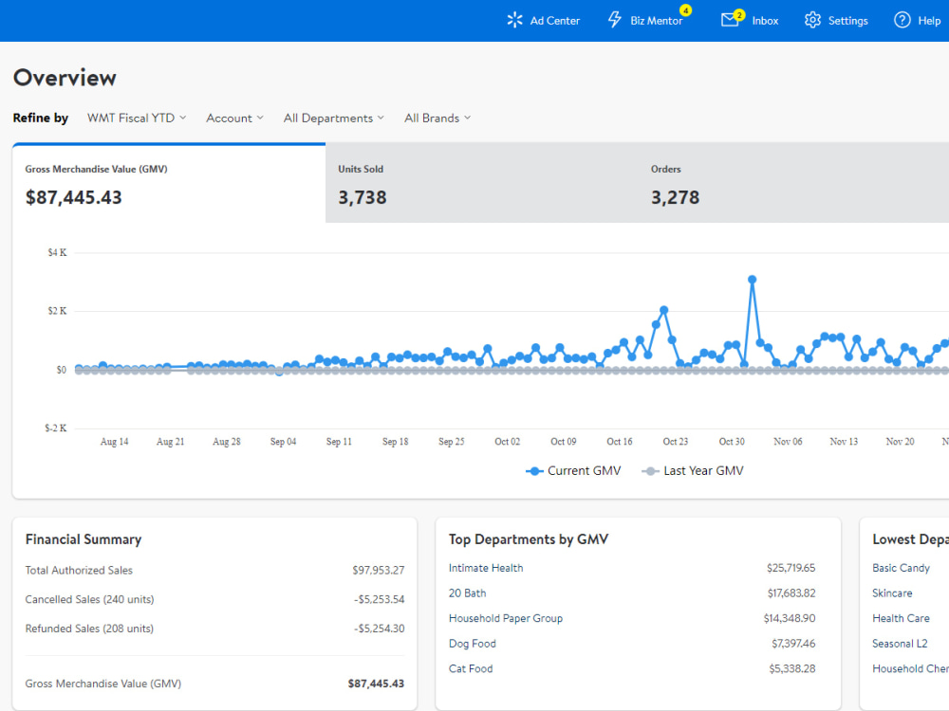The width and height of the screenshot is (949, 711).
Task: Click the Overview page heading
Action: (65, 78)
